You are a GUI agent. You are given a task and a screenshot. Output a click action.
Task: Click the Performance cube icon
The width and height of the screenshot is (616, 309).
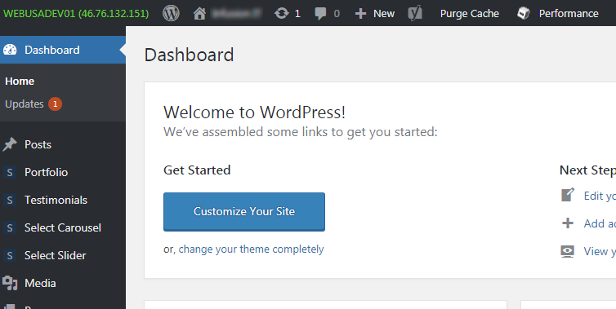[x=524, y=13]
